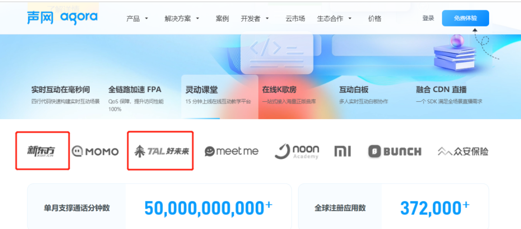Click the BUNCH logo

click(395, 151)
